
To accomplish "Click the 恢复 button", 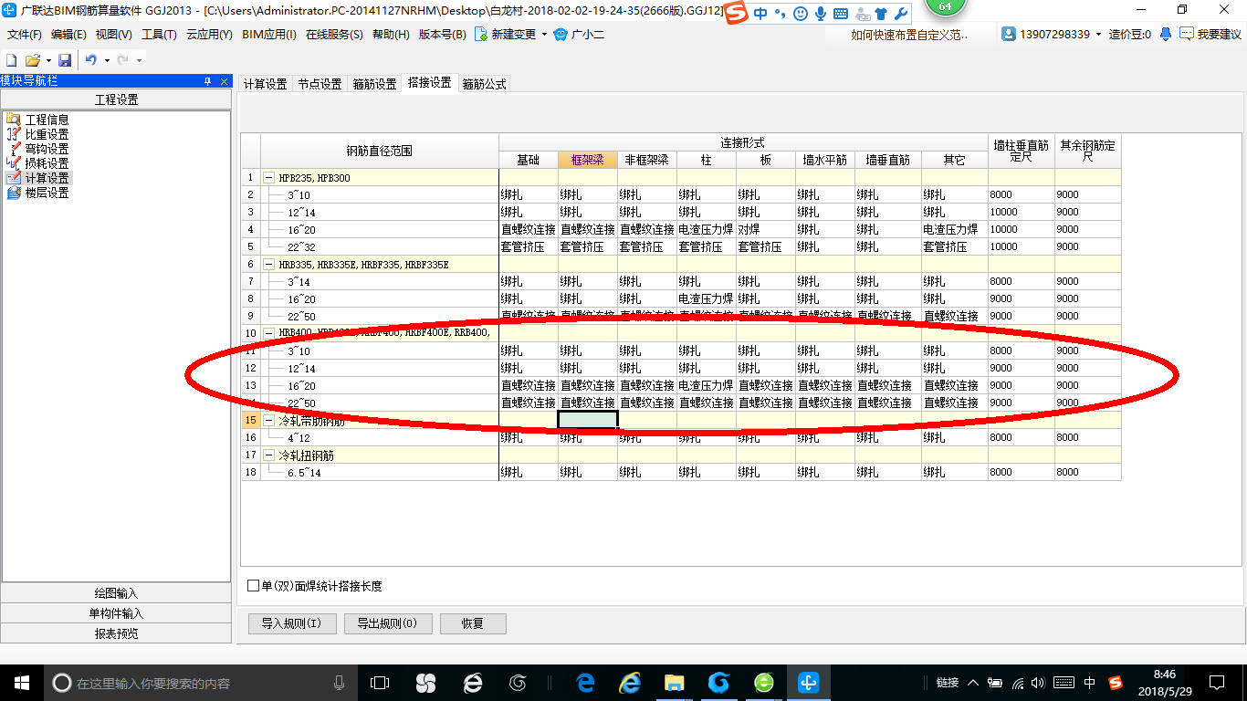I will (x=473, y=624).
